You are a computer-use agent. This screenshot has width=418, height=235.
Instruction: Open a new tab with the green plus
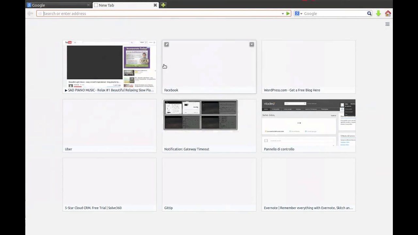163,5
